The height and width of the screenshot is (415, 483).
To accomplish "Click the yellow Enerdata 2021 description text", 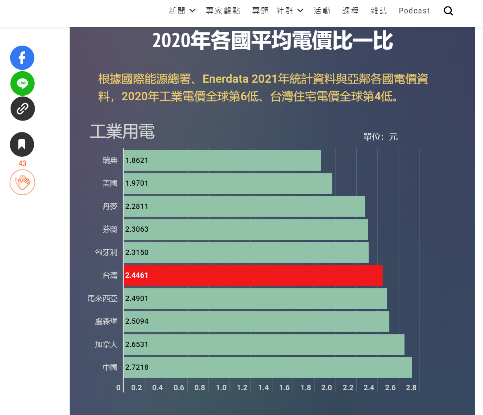I will [263, 88].
